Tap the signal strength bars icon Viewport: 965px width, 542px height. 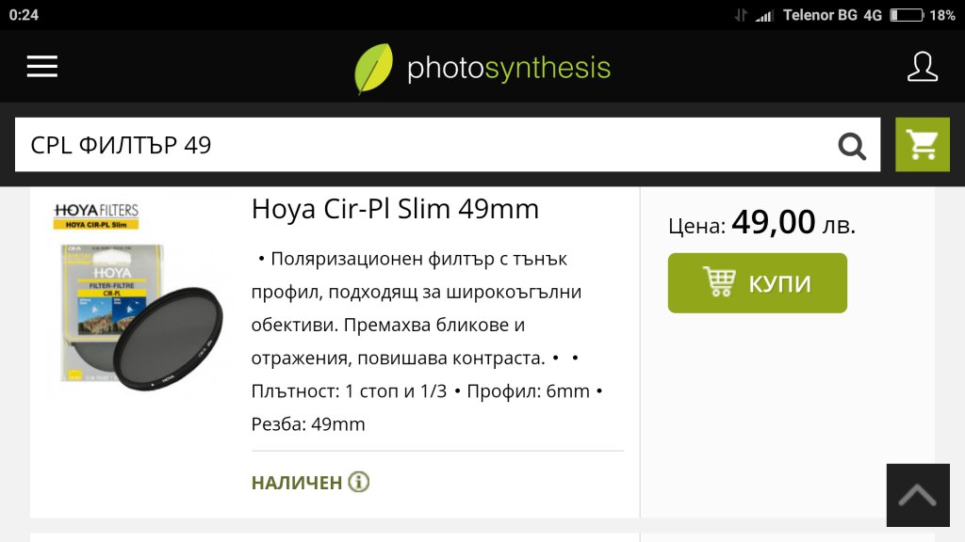[763, 15]
